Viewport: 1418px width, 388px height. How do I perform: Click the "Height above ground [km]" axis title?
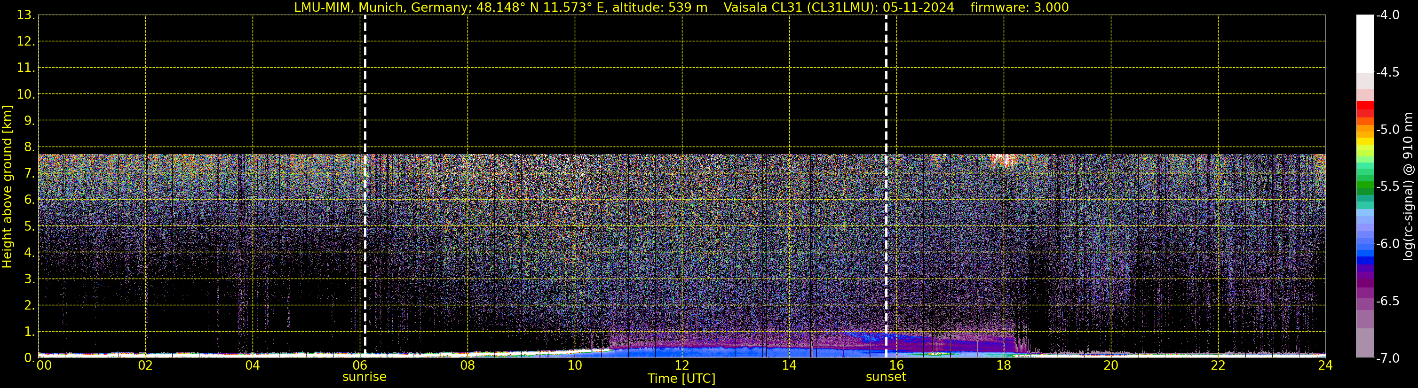(7, 187)
